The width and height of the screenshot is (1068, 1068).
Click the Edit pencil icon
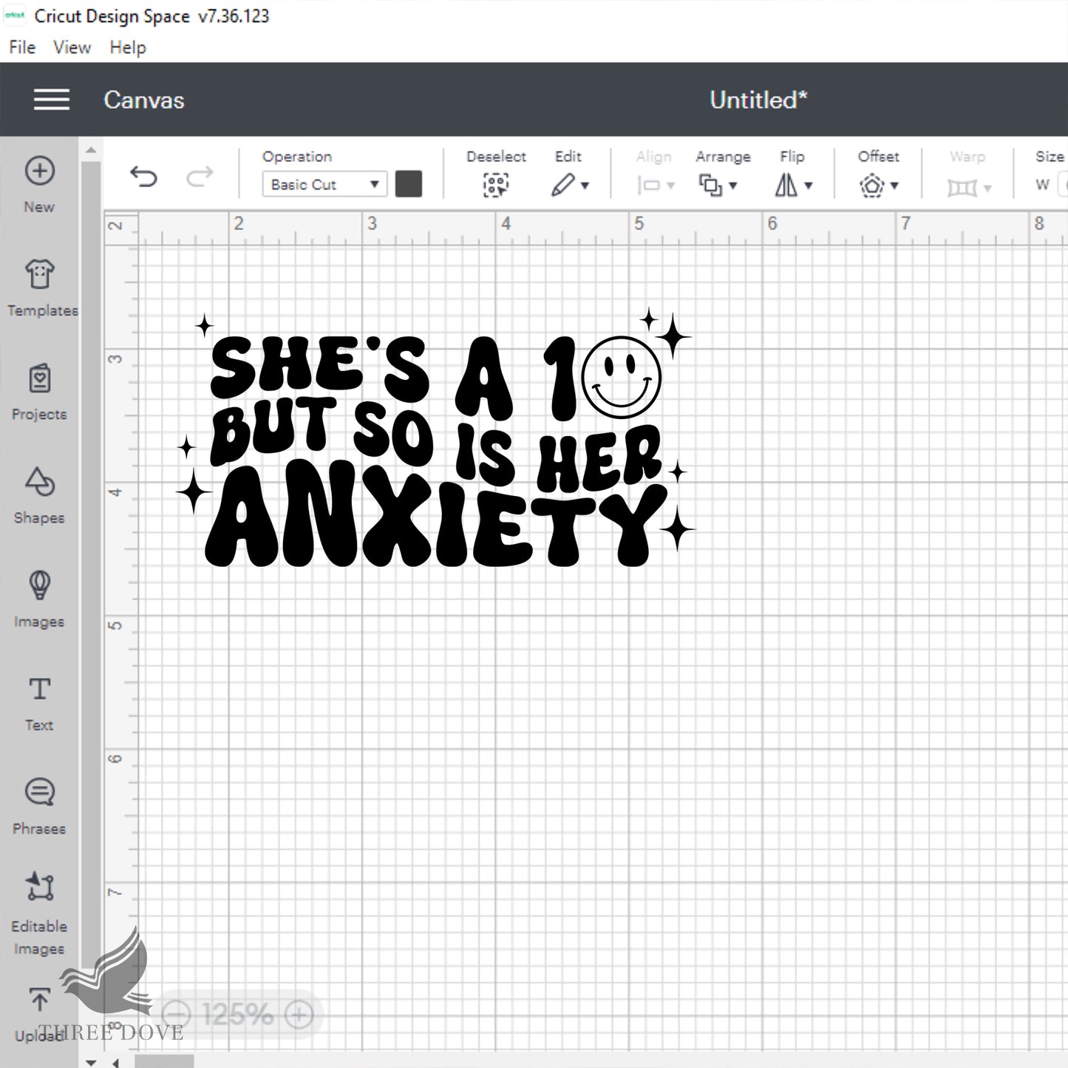pyautogui.click(x=563, y=185)
